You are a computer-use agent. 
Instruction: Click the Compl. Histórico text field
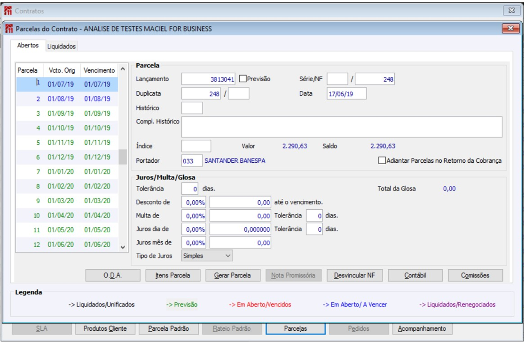342,127
